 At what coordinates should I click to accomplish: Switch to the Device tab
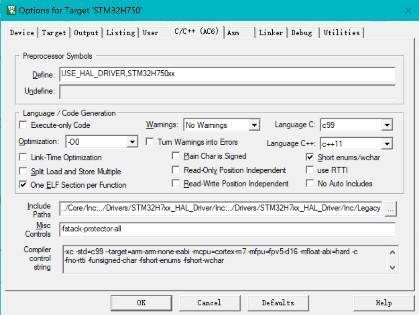coord(22,33)
